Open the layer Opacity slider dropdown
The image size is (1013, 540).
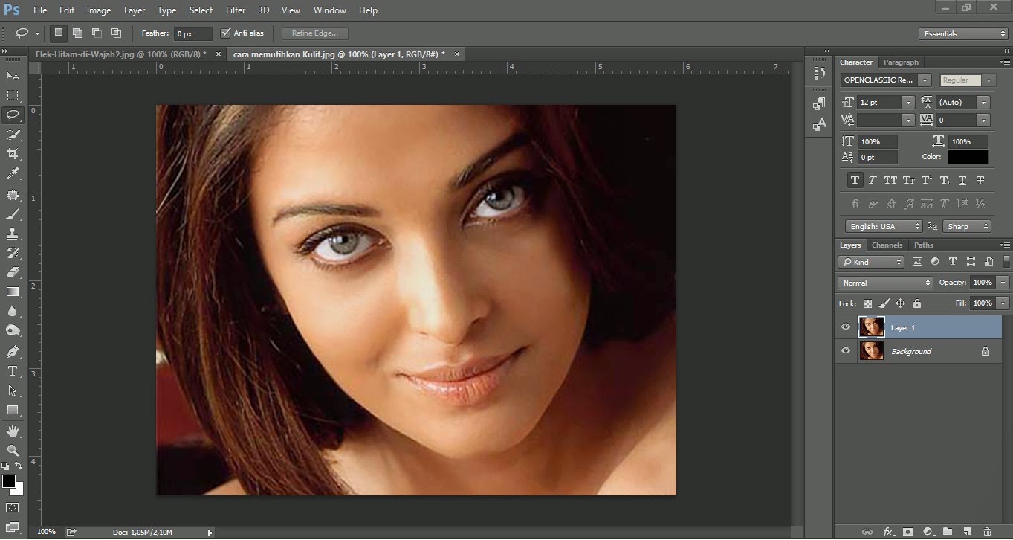tap(1003, 283)
